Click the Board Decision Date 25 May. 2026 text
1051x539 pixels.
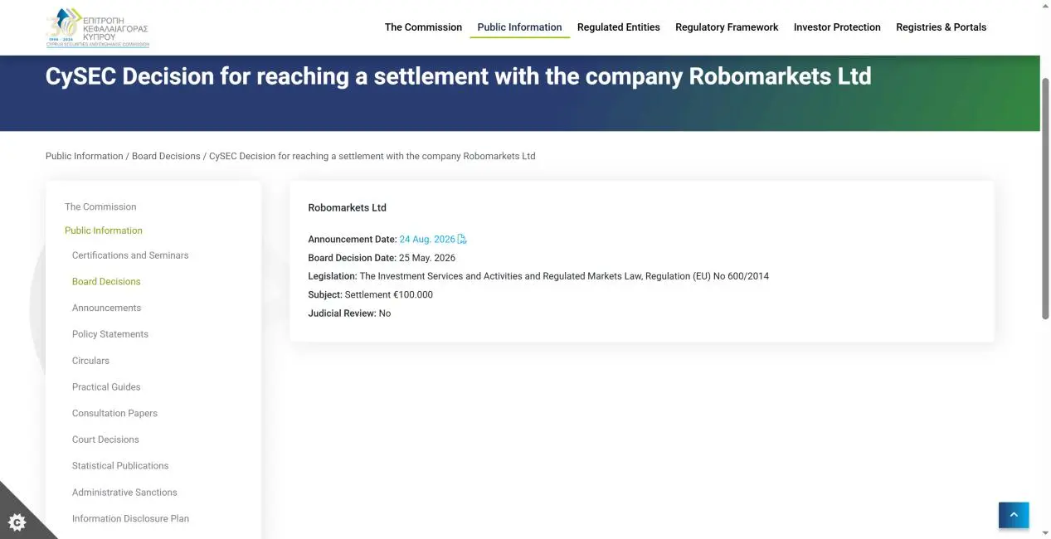click(382, 258)
